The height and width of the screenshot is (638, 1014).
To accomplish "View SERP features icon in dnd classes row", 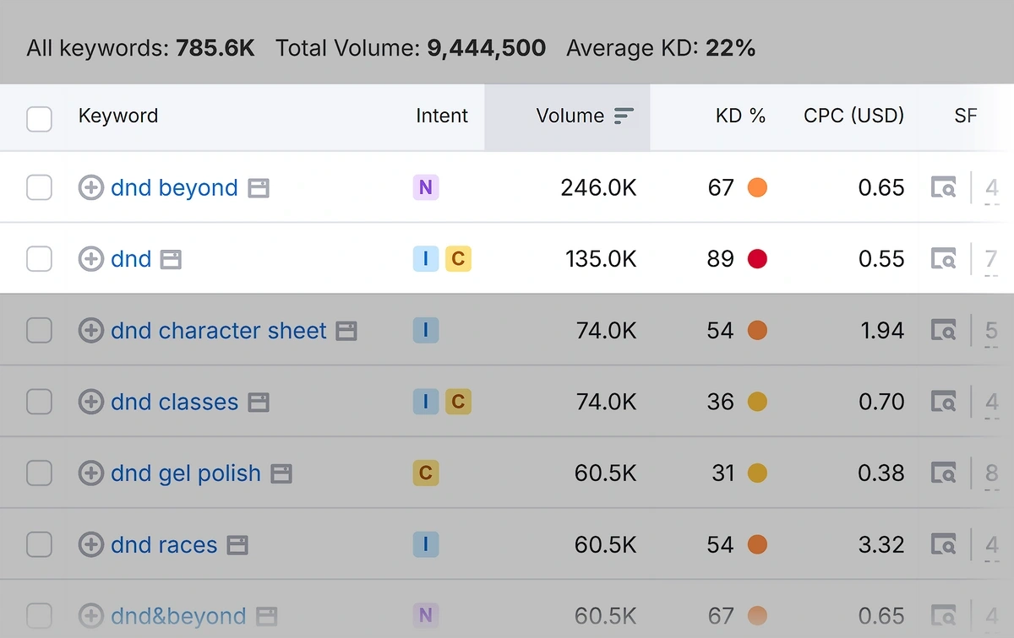I will pos(944,402).
